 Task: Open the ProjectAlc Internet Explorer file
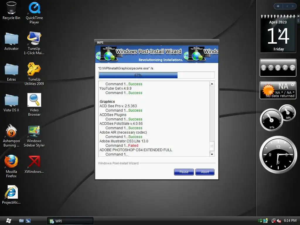tap(11, 195)
